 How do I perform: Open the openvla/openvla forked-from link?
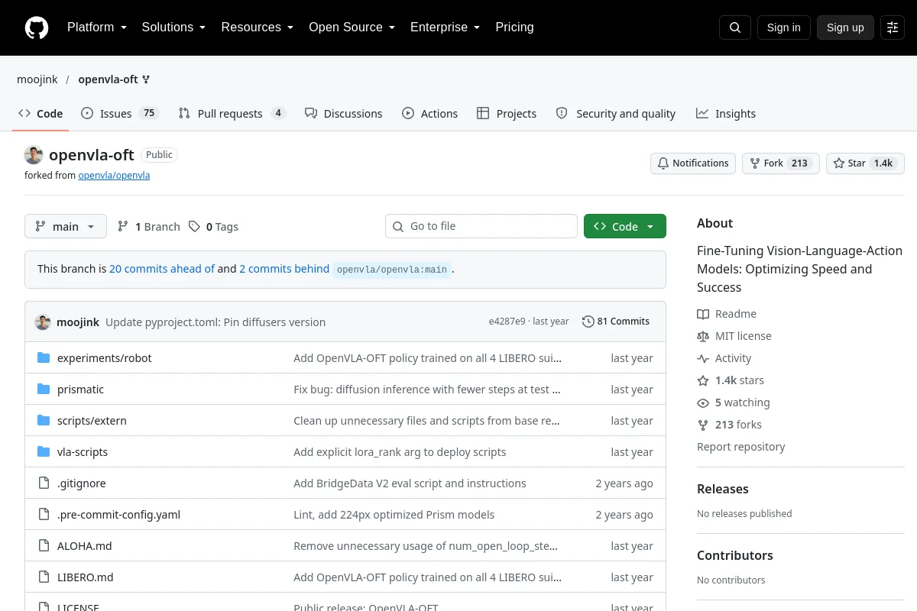point(114,175)
